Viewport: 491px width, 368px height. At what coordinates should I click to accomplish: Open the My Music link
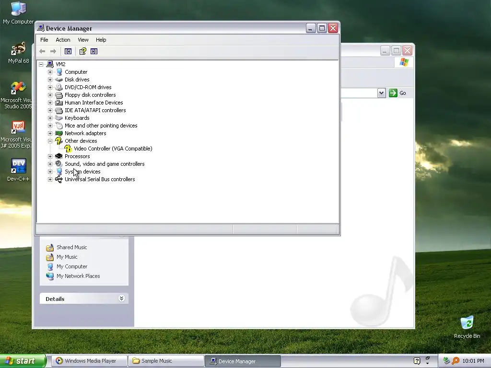click(67, 257)
